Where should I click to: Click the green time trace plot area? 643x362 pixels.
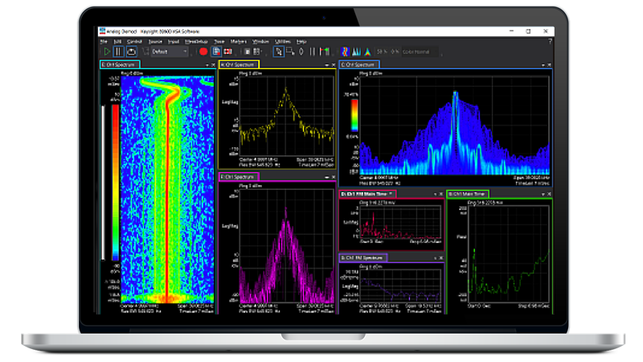[509, 254]
